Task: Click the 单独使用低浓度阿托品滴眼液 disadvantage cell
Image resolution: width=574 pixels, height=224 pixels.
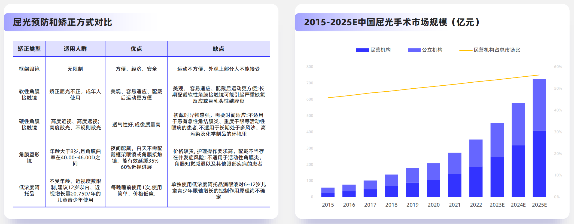Action: [218, 191]
